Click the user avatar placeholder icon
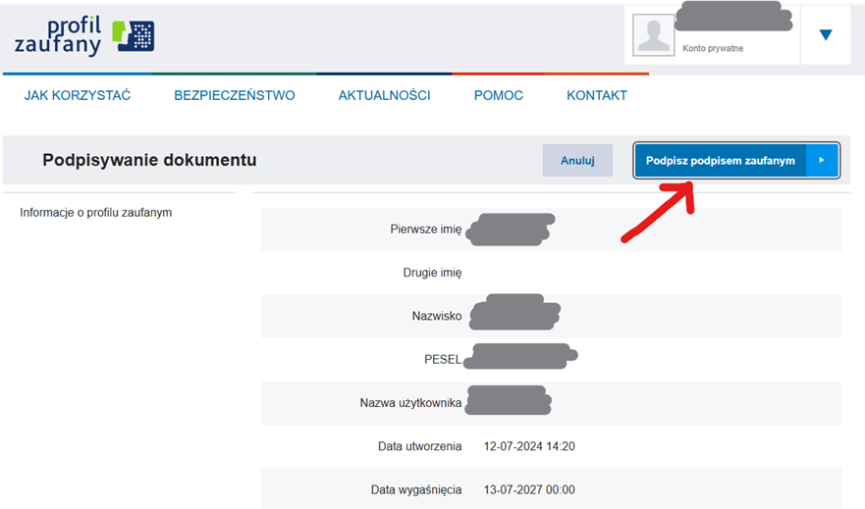Screen dimensions: 865x509 pyautogui.click(x=654, y=35)
